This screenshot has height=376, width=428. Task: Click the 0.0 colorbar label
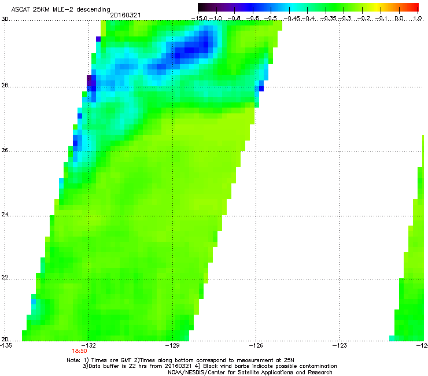coord(399,19)
